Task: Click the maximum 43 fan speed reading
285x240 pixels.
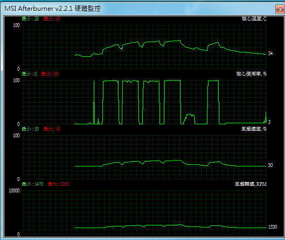Action: [x=52, y=129]
